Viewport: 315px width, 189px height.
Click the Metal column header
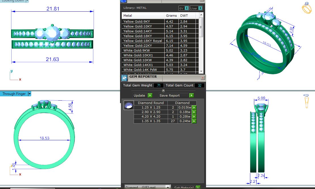(x=143, y=16)
